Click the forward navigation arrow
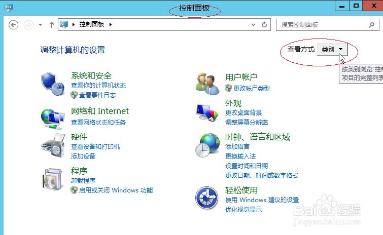This screenshot has height=235, width=383. point(28,25)
